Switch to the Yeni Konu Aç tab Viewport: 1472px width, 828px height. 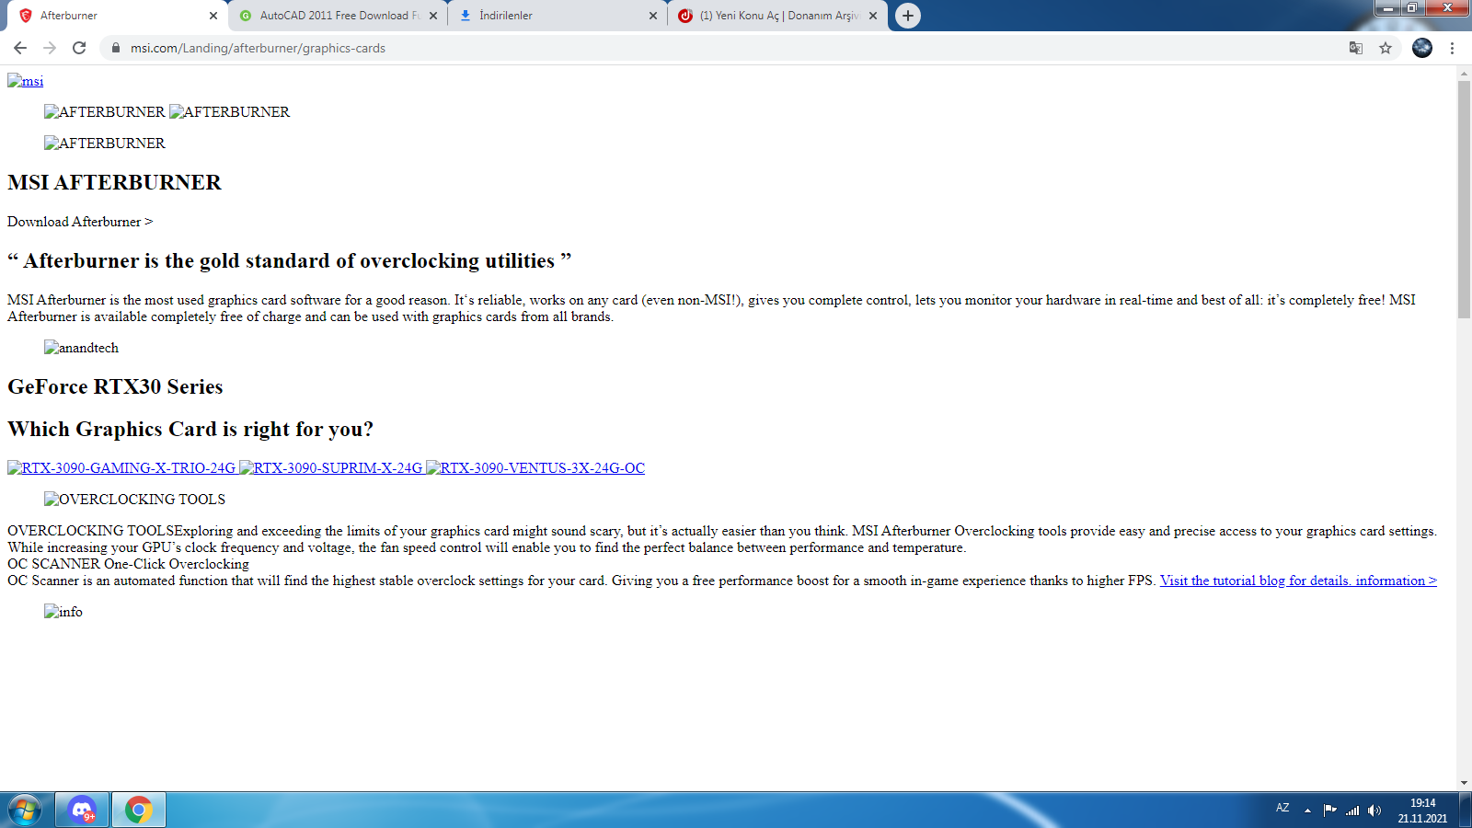(x=777, y=16)
